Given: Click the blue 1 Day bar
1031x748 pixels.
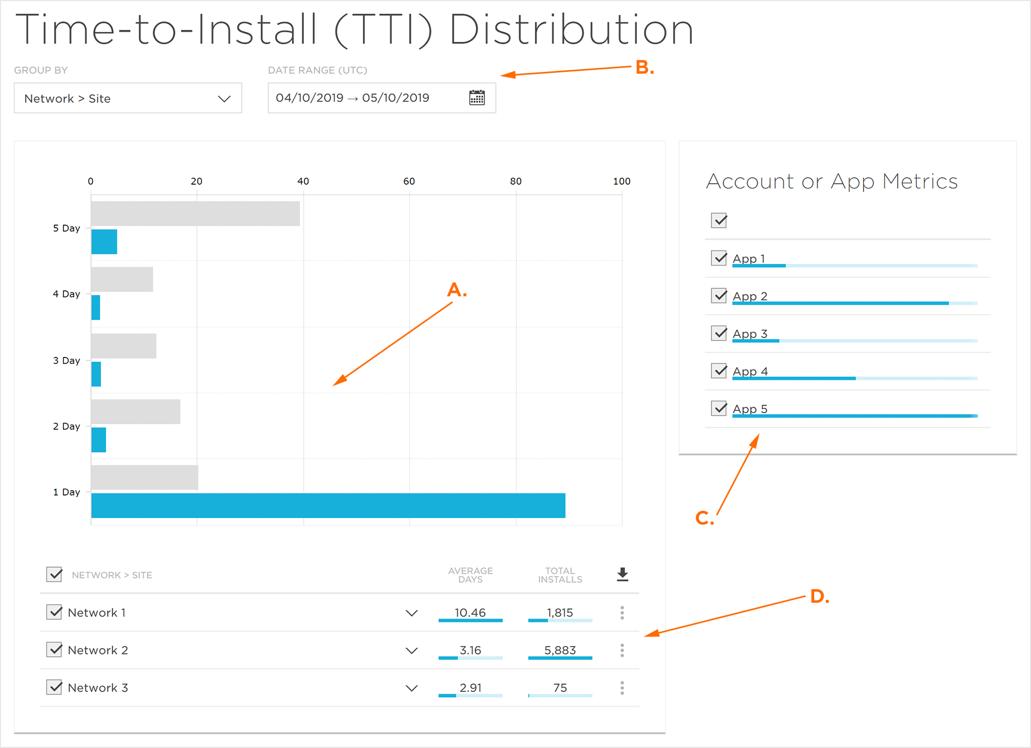Looking at the screenshot, I should (x=328, y=505).
